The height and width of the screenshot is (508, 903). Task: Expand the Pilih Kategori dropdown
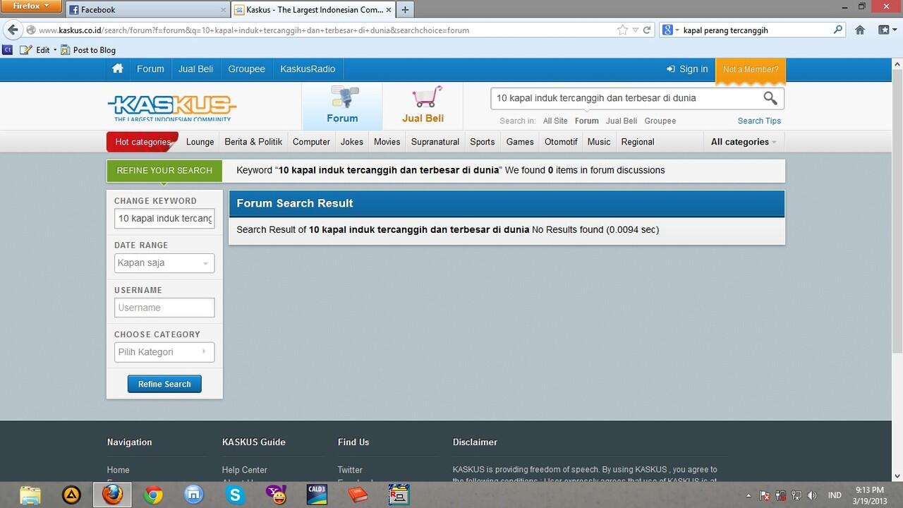tap(164, 352)
